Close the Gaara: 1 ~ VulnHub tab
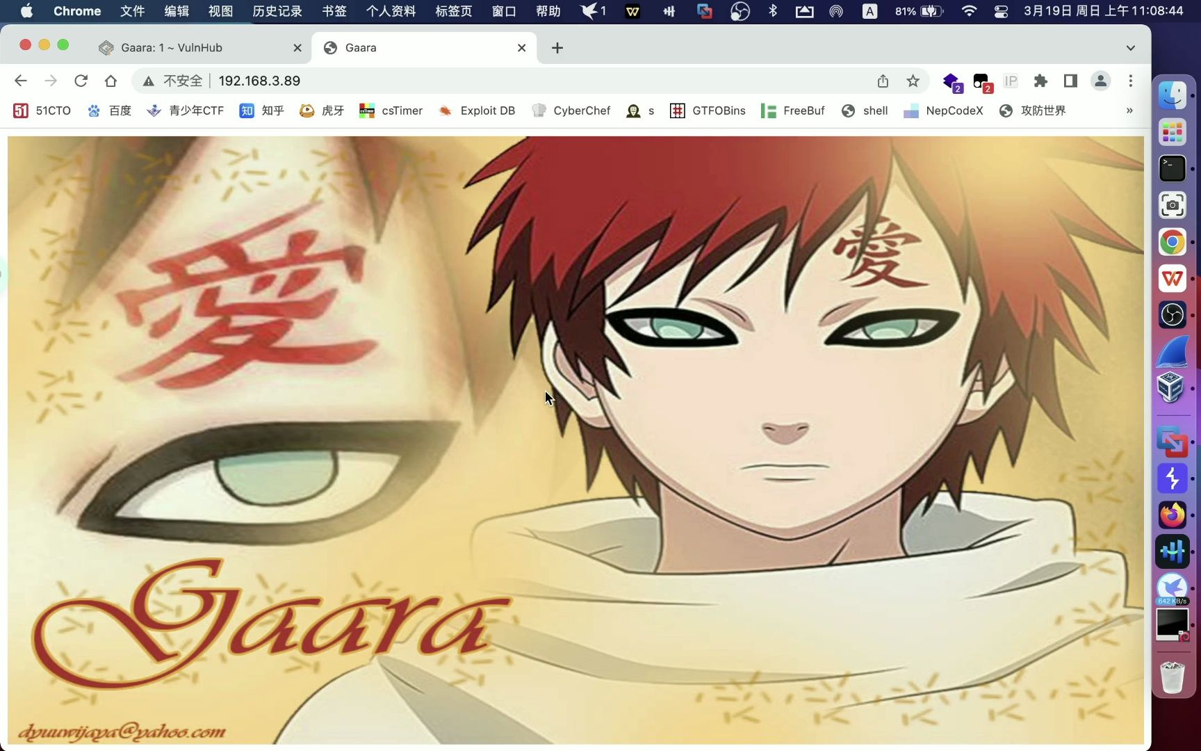Viewport: 1201px width, 751px height. pos(297,48)
